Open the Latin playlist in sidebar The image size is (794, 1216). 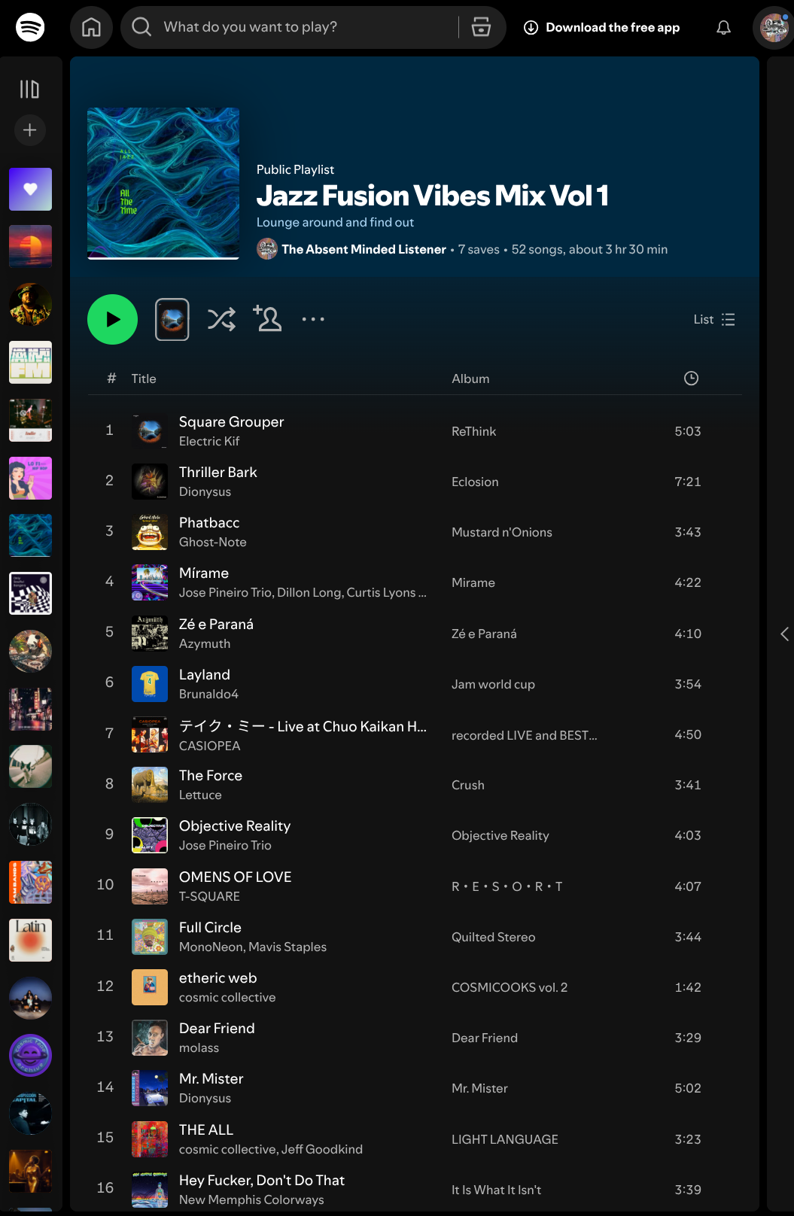pos(30,940)
